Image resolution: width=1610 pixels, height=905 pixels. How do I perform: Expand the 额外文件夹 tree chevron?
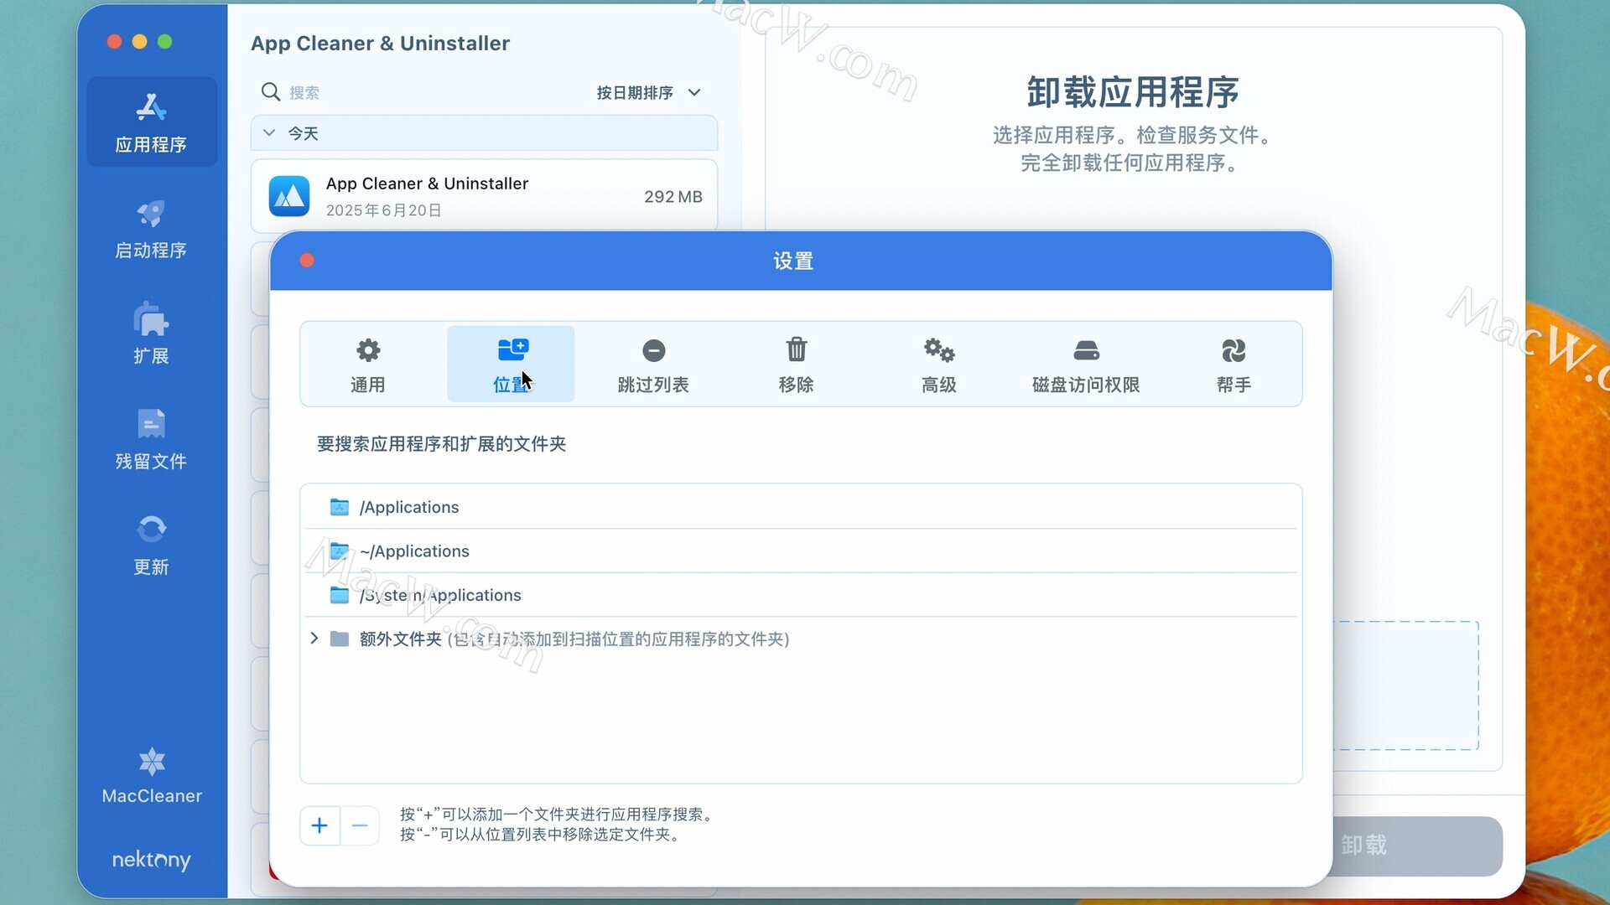[x=314, y=639]
